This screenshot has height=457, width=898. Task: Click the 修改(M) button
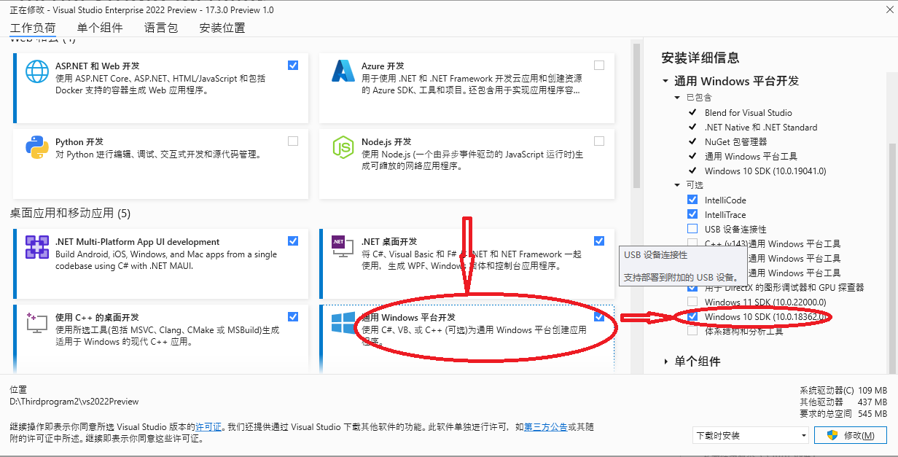pos(851,435)
